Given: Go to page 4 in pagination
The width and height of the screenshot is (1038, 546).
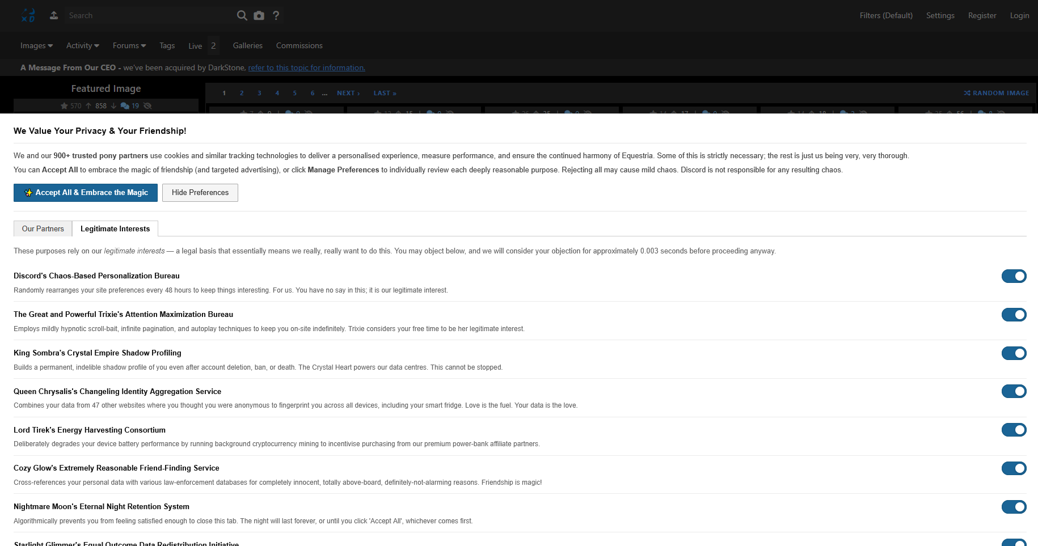Looking at the screenshot, I should click(277, 93).
